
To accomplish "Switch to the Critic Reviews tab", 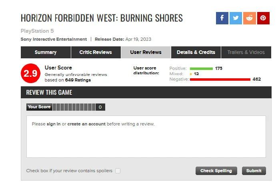I will tap(96, 52).
